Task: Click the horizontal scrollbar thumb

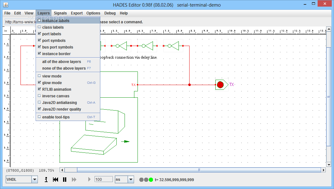Action: click(x=199, y=170)
